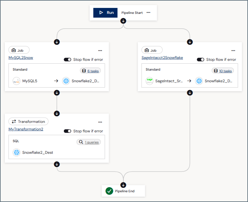The image size is (248, 202).
Task: Click the SageIntact_Sr... source name
Action: [x=169, y=81]
